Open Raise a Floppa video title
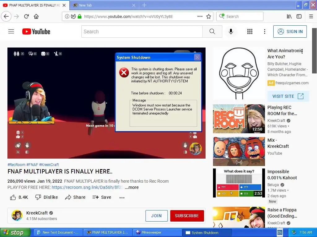The width and height of the screenshot is (317, 237). (x=282, y=213)
